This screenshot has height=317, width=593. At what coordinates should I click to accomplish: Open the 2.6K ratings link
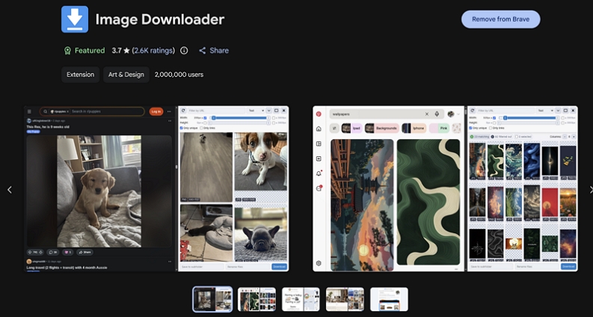pyautogui.click(x=153, y=50)
